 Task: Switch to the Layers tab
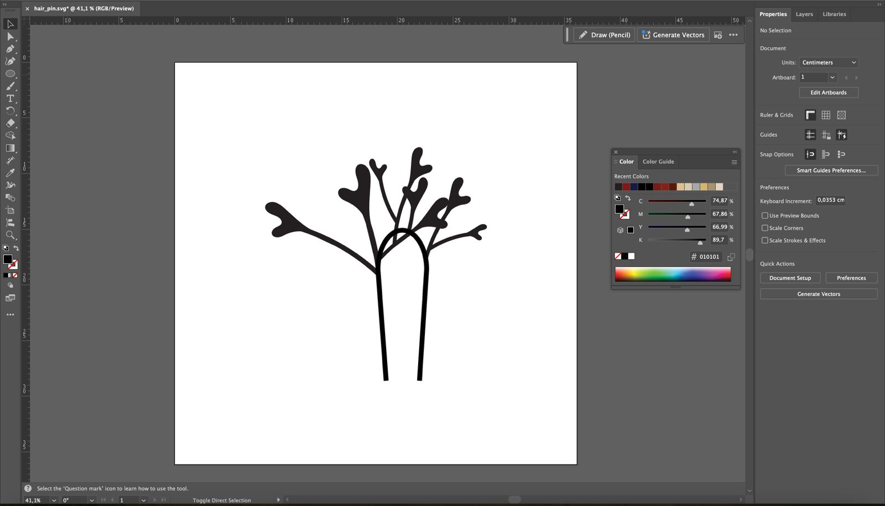pos(804,14)
